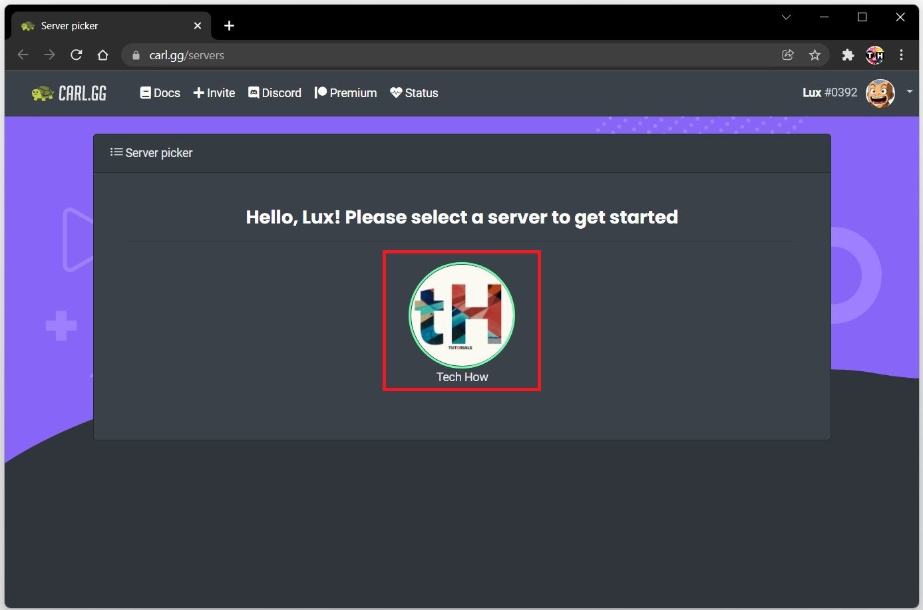Open the browser Extensions puzzle menu
923x610 pixels.
click(x=848, y=55)
